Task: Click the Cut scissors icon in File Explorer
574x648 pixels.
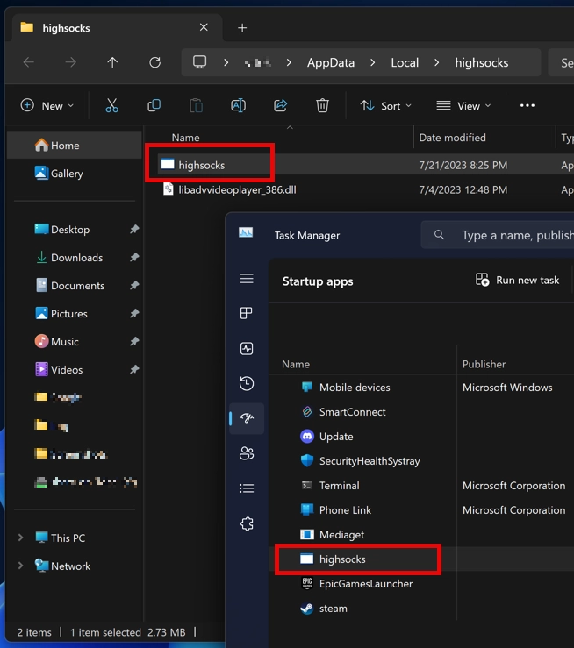Action: coord(111,106)
